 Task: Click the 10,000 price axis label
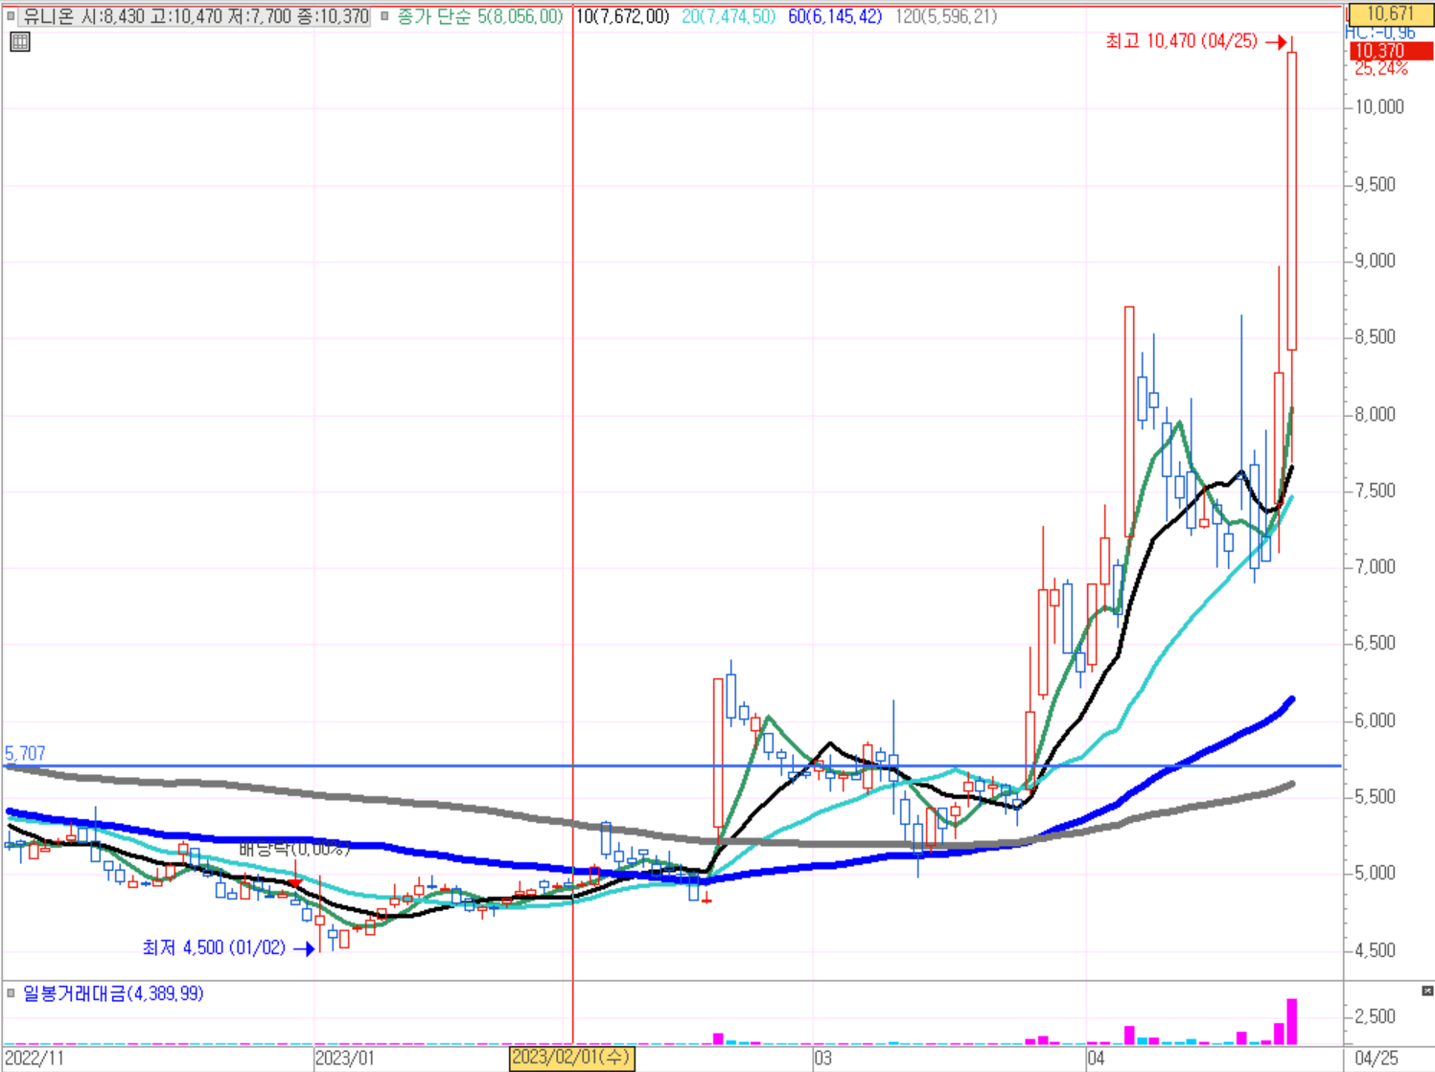point(1379,107)
